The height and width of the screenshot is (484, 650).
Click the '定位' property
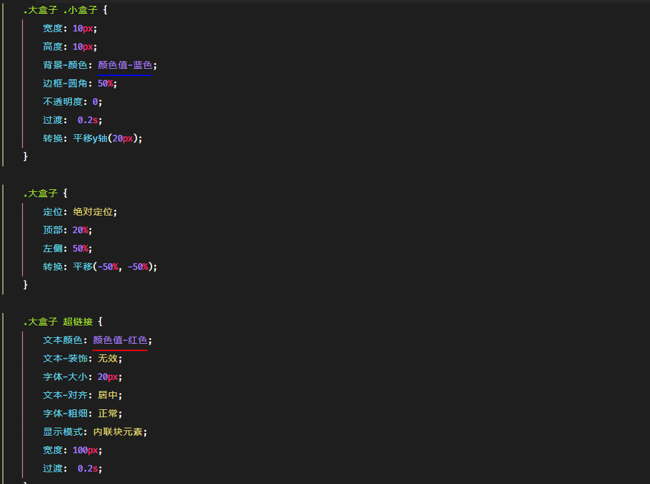tap(52, 212)
